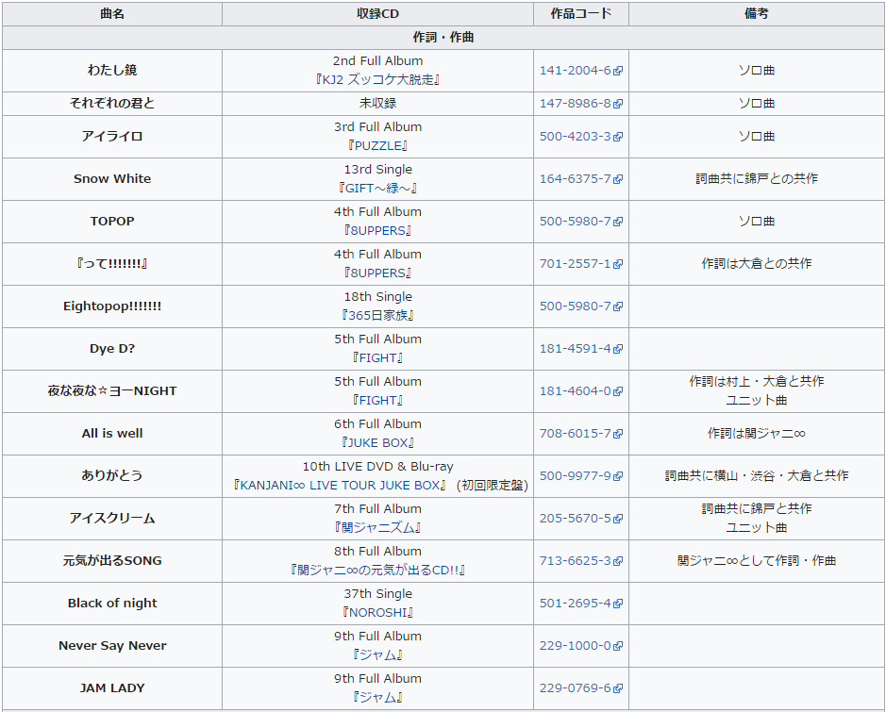Click the song title Eightopop!!!!!!!

point(112,306)
